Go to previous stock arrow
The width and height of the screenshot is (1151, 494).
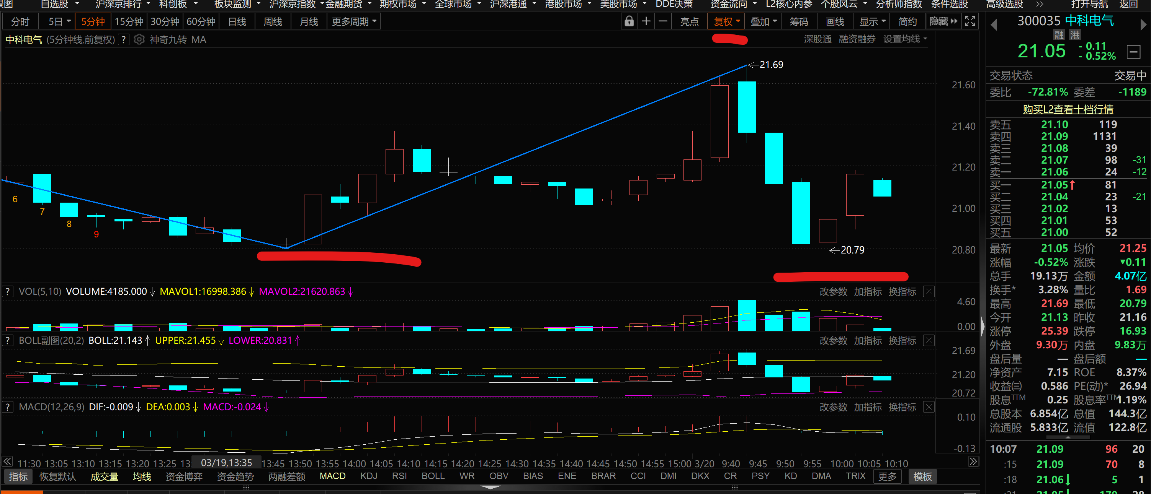point(994,24)
